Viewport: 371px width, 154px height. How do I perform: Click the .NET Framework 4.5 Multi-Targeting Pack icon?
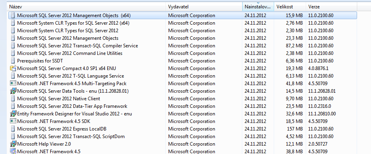click(13, 84)
